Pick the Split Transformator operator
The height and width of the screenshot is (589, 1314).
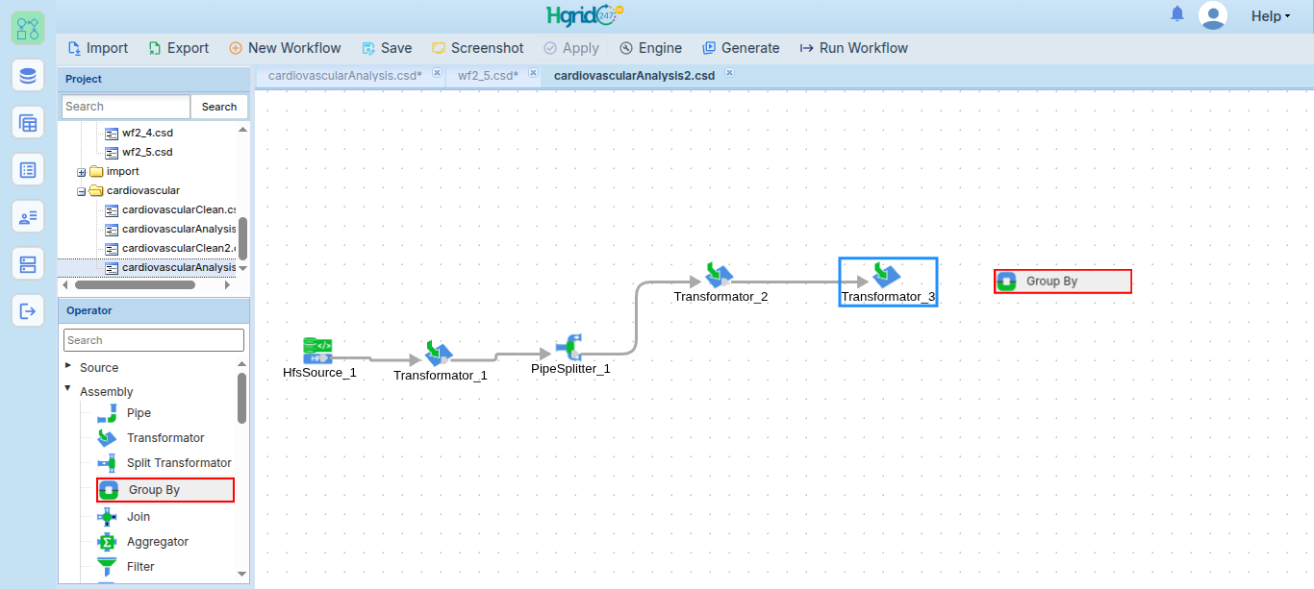click(x=164, y=463)
